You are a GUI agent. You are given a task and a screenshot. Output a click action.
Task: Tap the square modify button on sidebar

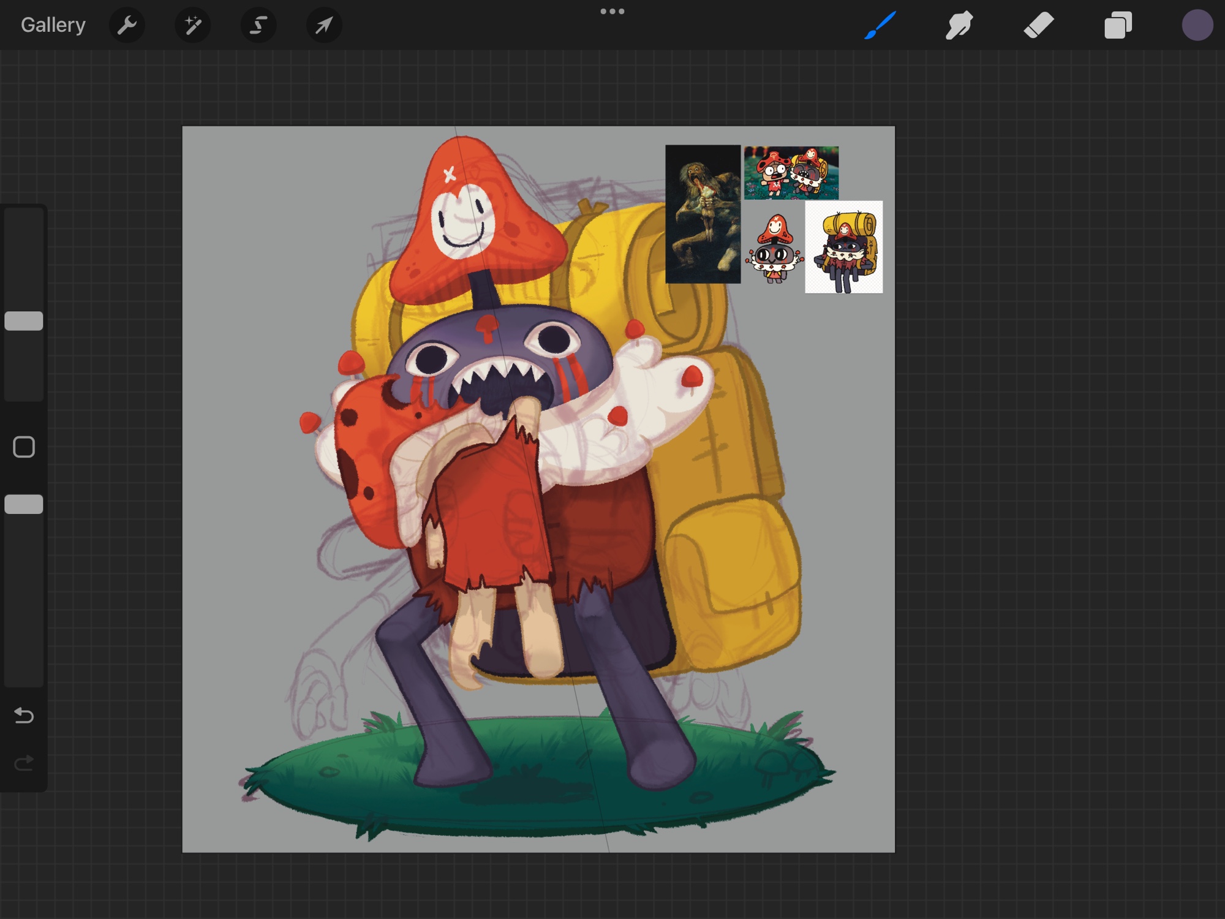(24, 447)
